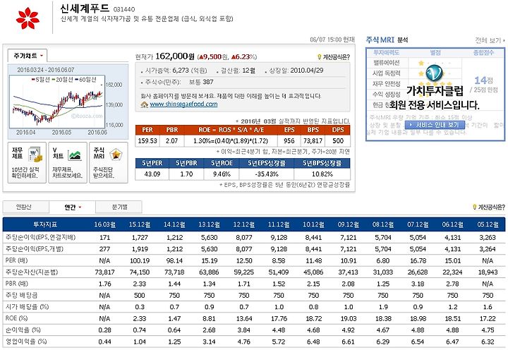This screenshot has height=350, width=508.
Task: Switch to the 분기별 tab
Action: 119,207
